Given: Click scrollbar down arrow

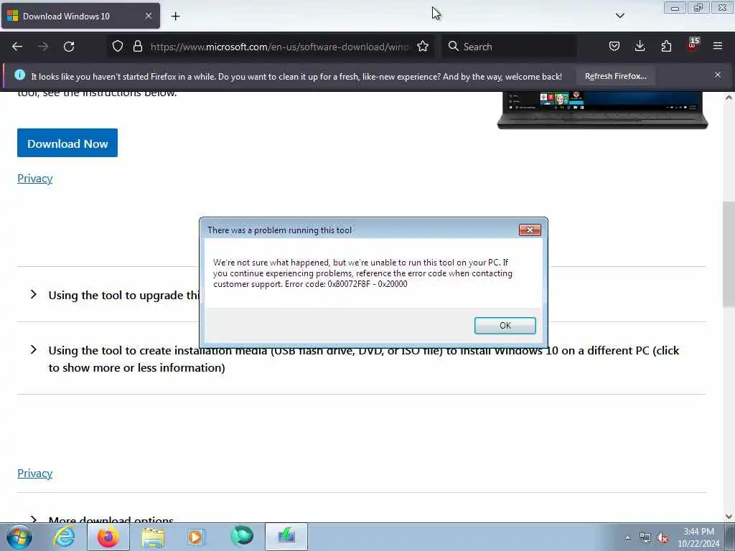Looking at the screenshot, I should coord(729,517).
